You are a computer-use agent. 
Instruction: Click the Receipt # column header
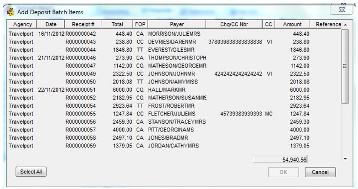[83, 24]
